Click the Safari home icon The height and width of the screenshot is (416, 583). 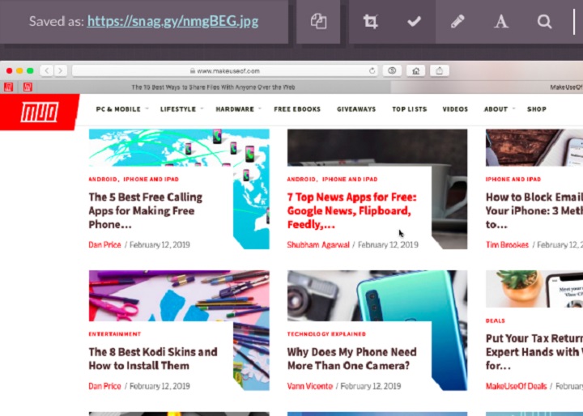[415, 70]
